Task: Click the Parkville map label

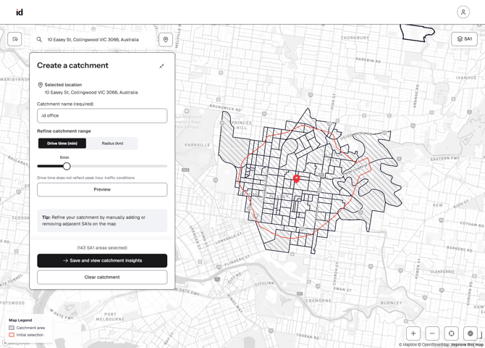Action: tap(198, 145)
